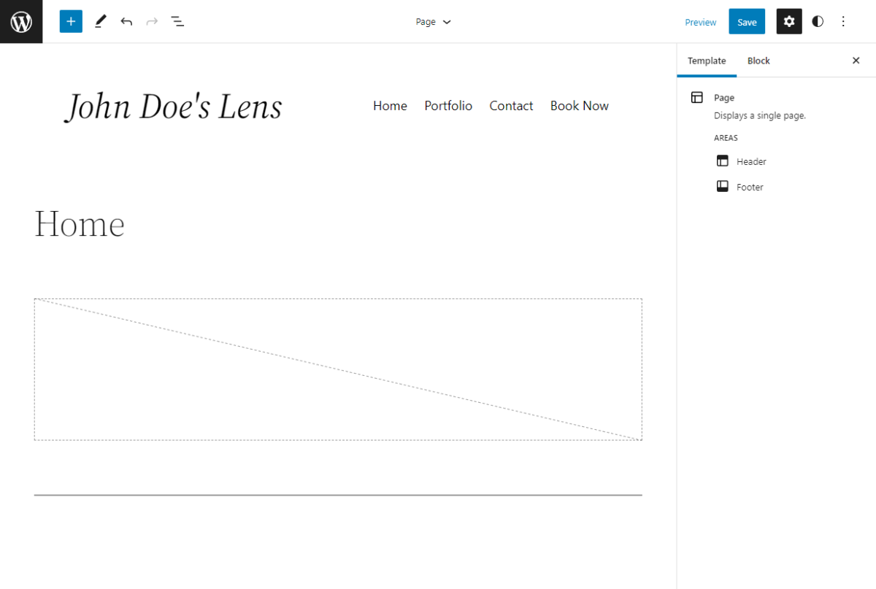
Task: Select the empty post content placeholder block
Action: [338, 369]
